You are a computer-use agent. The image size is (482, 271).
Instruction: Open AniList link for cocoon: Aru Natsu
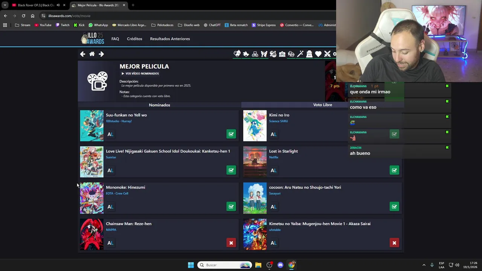(x=273, y=207)
